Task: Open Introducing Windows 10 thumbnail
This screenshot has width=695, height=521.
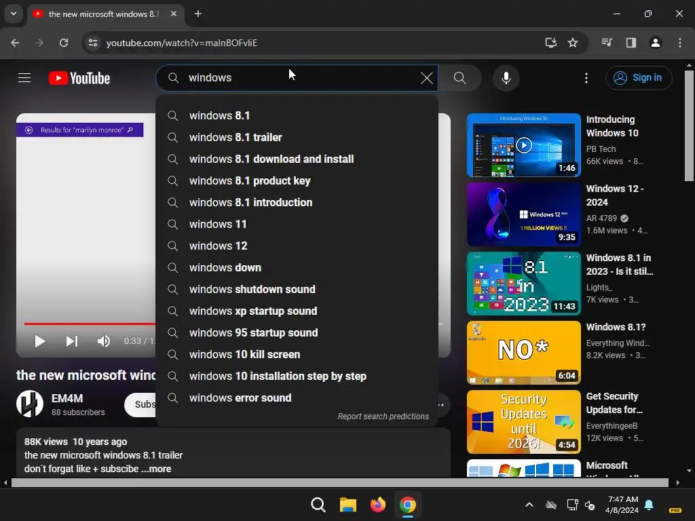Action: click(523, 145)
